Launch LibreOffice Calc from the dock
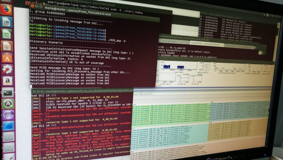This screenshot has height=160, width=283. coord(7,34)
